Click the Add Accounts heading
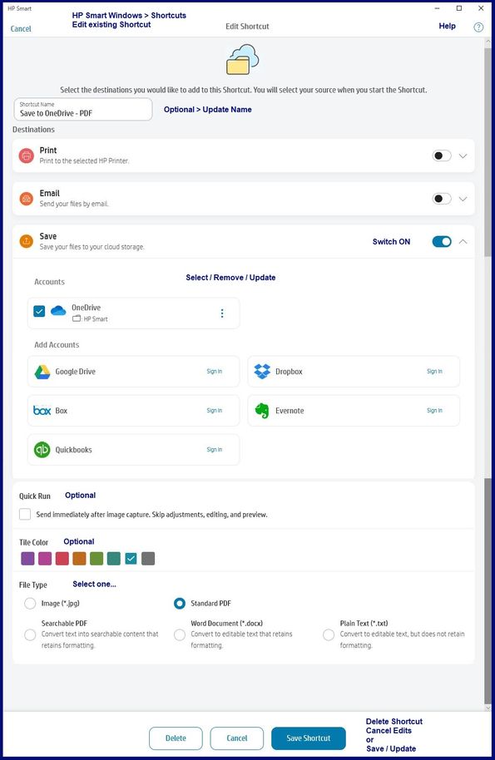The height and width of the screenshot is (760, 495). pyautogui.click(x=57, y=344)
